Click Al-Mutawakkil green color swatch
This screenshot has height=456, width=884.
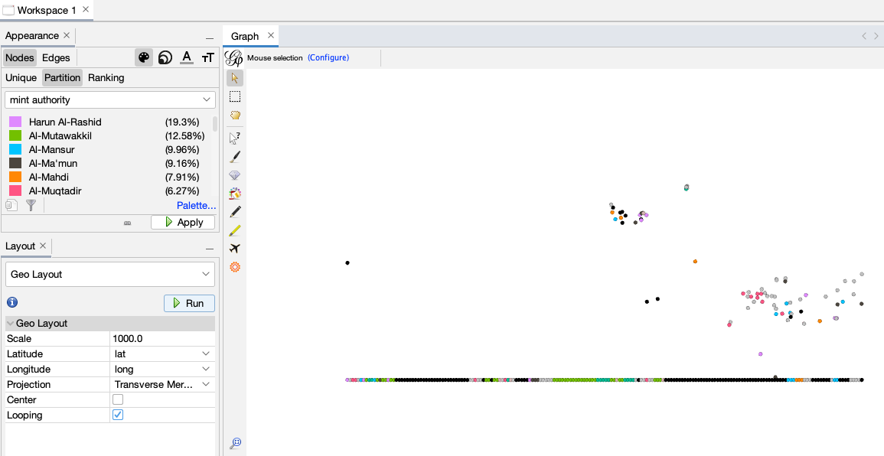click(x=15, y=136)
